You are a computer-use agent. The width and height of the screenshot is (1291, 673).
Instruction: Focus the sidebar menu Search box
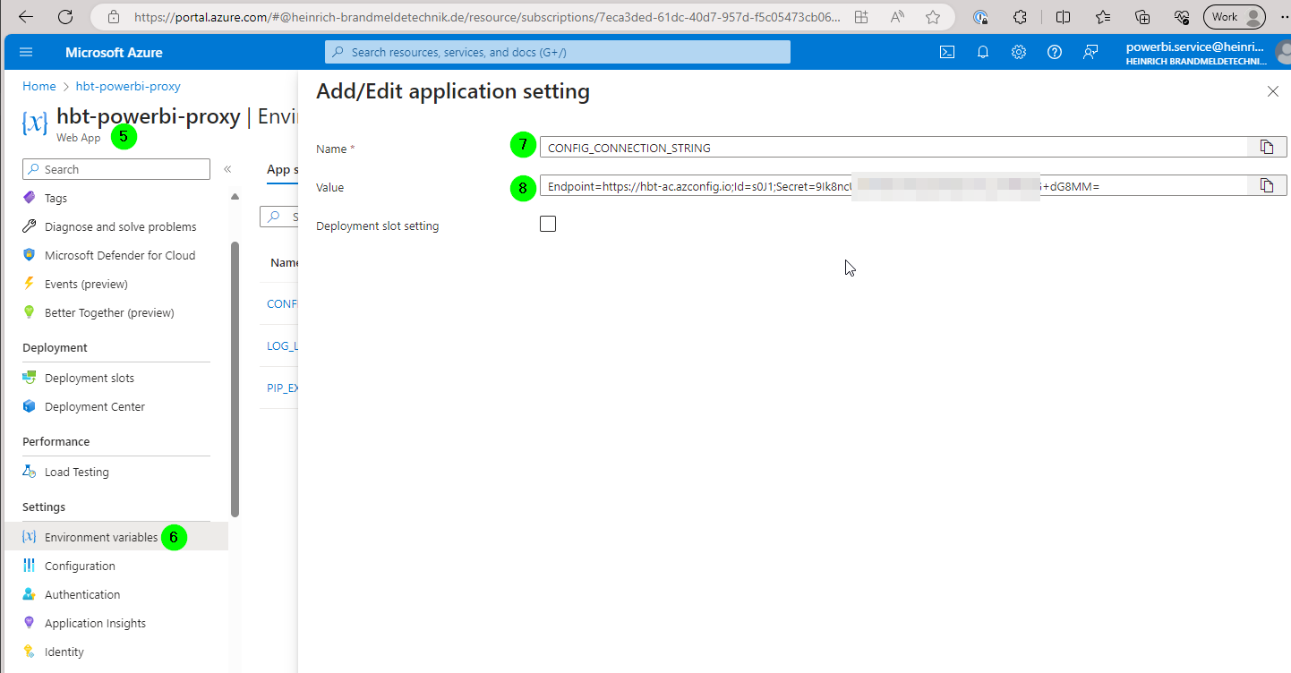(x=115, y=169)
